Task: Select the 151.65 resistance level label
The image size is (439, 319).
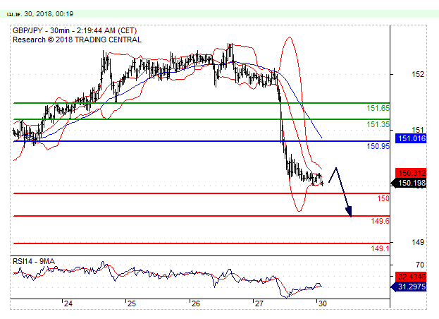Action: [378, 108]
